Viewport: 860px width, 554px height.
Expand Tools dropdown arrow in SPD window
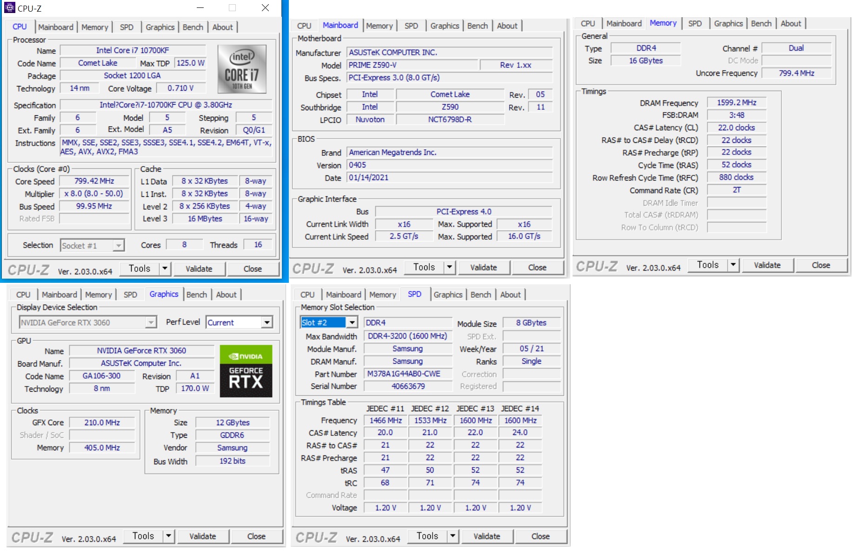tap(453, 536)
